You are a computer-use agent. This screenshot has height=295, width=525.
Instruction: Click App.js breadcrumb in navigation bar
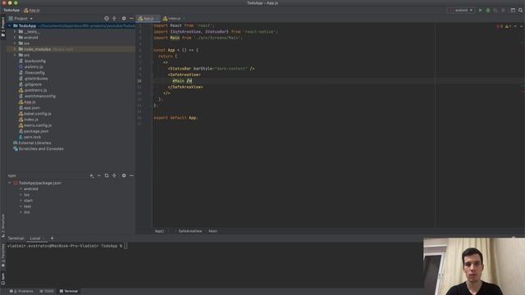click(x=34, y=11)
